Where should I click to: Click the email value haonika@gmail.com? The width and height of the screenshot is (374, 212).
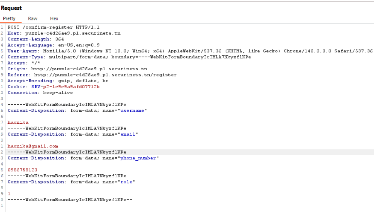point(33,146)
